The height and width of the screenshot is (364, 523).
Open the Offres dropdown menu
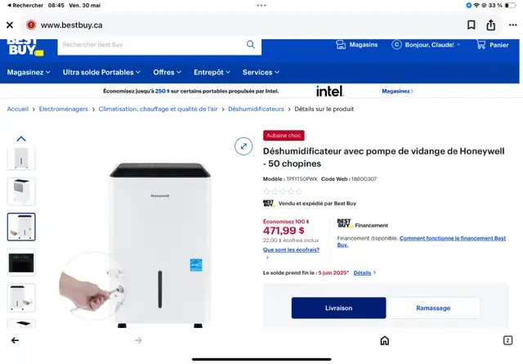coord(167,72)
